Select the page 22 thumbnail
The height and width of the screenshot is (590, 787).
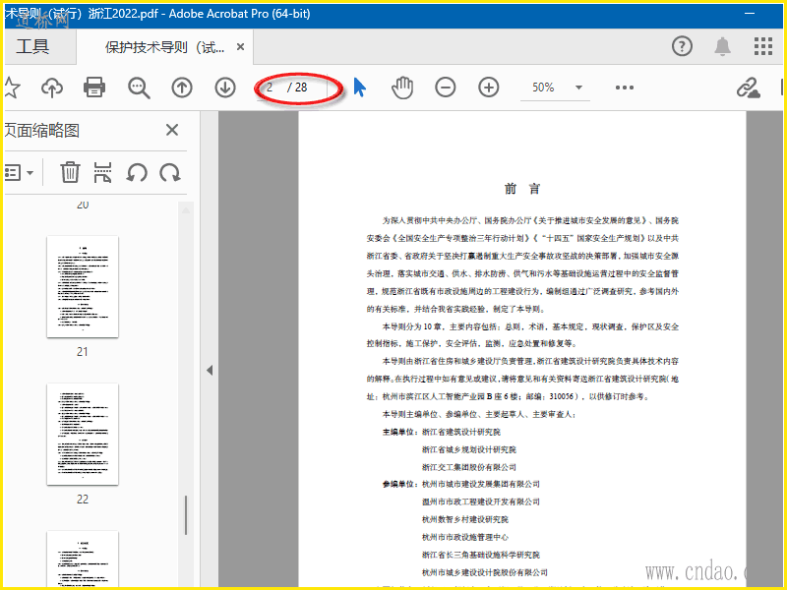83,434
